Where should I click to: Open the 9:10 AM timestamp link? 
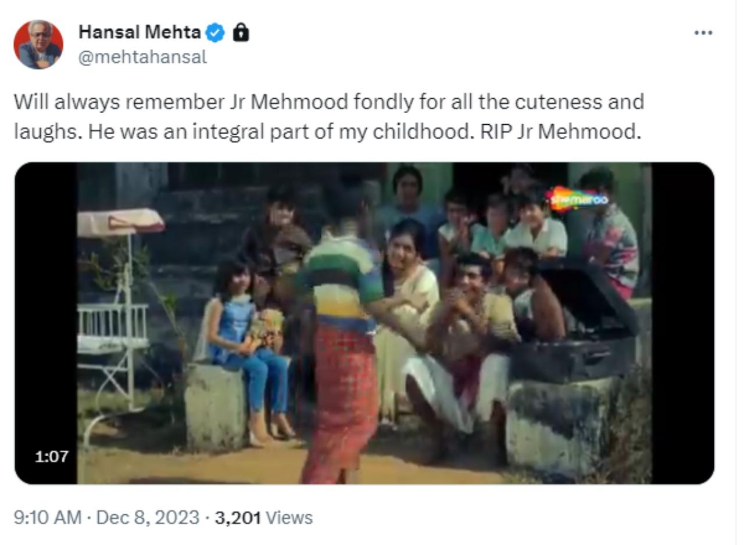(x=47, y=518)
